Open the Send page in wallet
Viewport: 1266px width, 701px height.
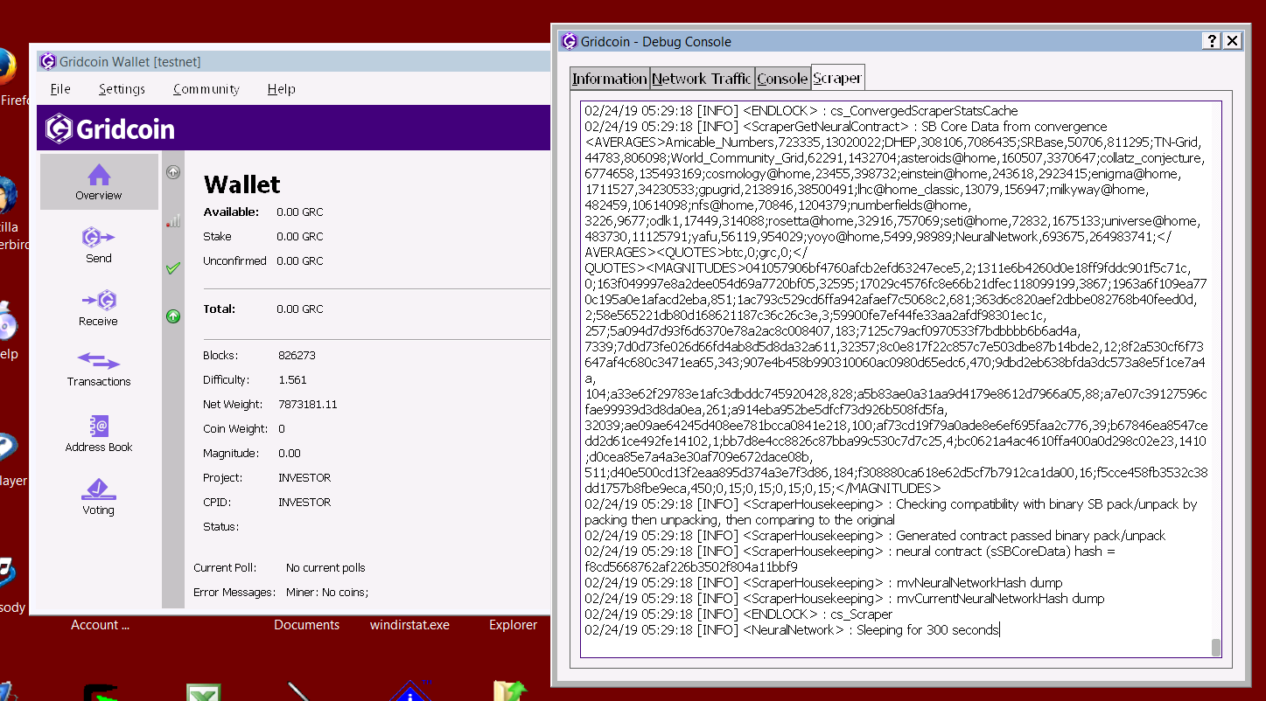pos(99,245)
